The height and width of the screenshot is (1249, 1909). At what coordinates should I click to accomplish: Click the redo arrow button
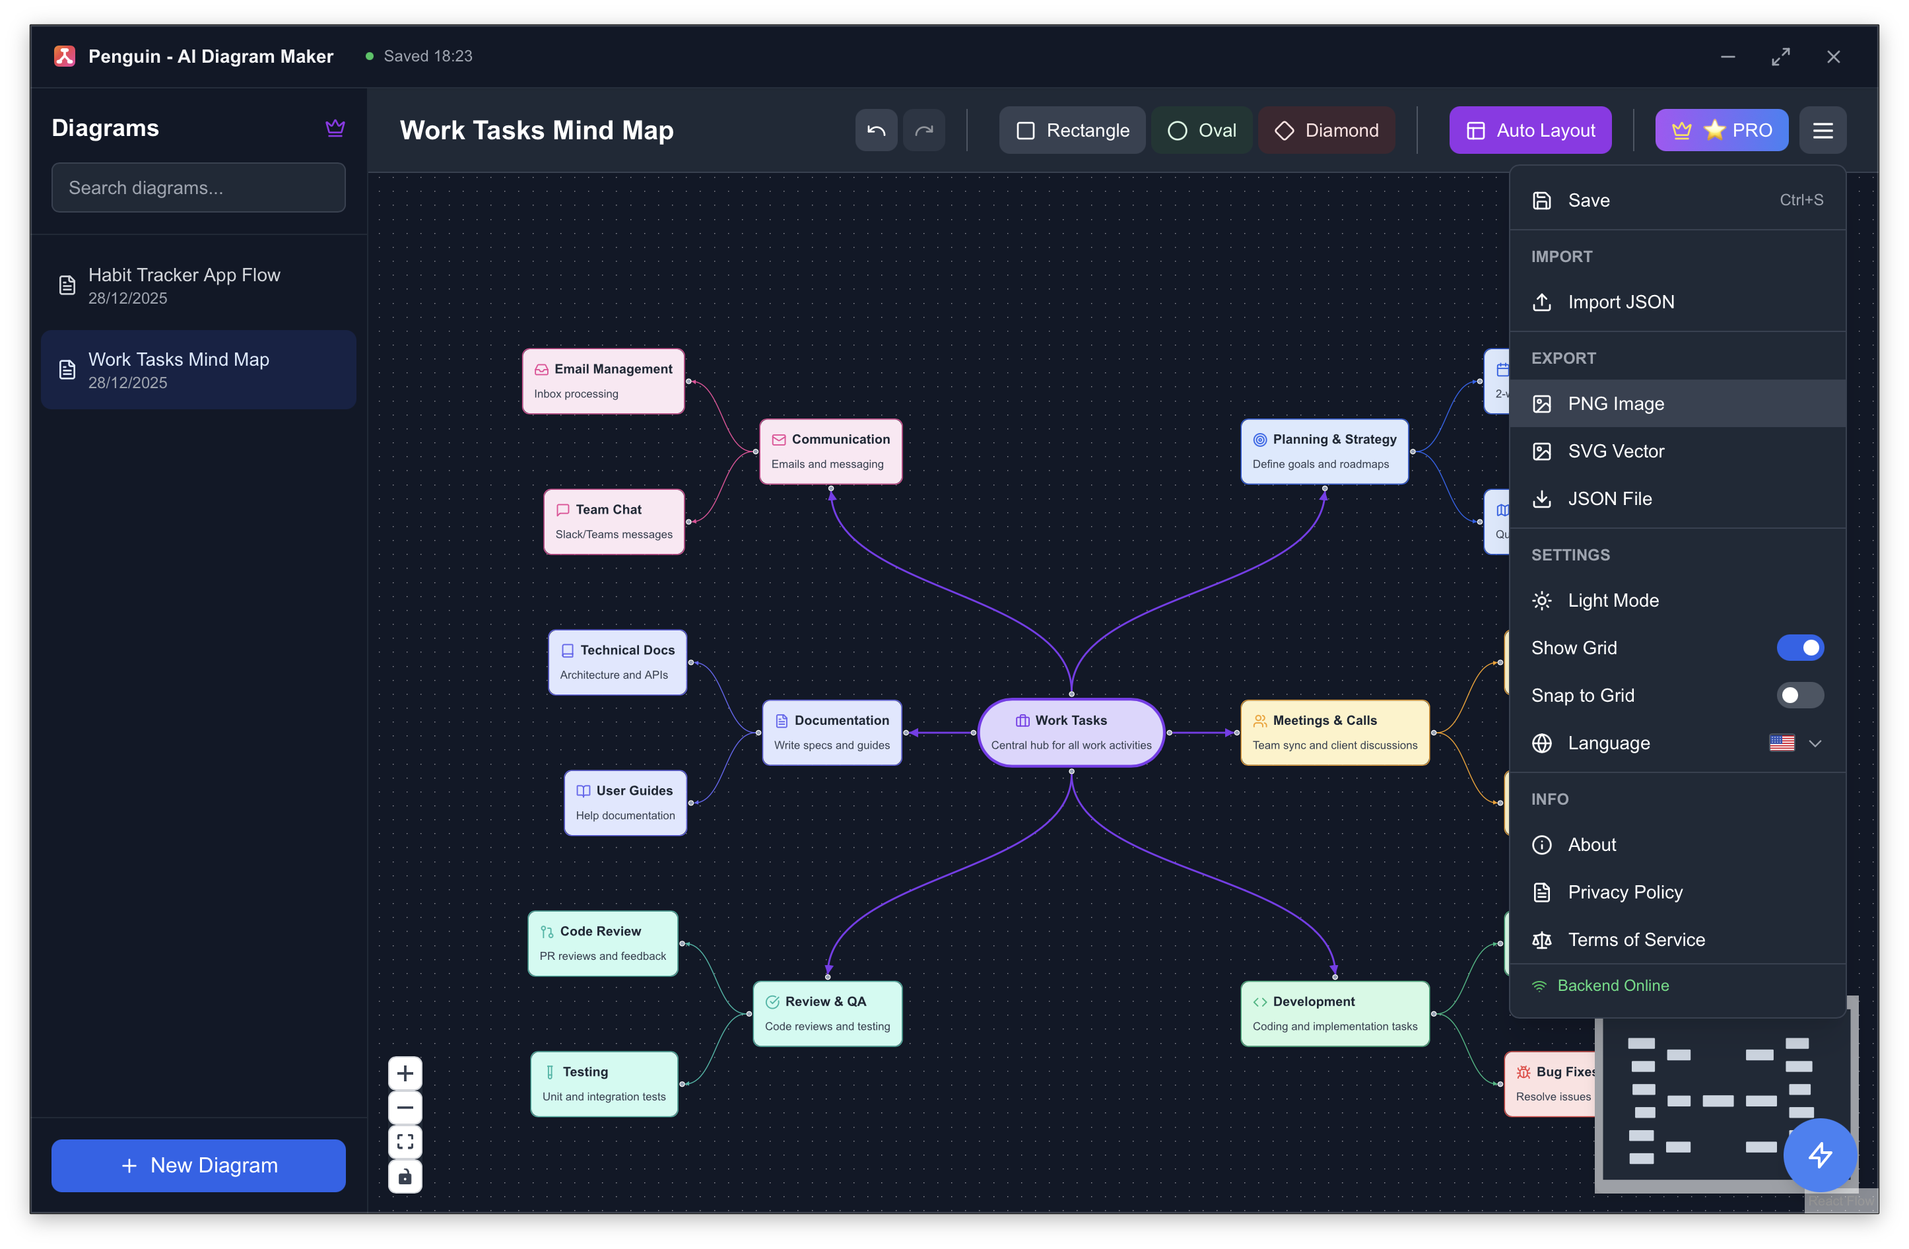point(924,130)
